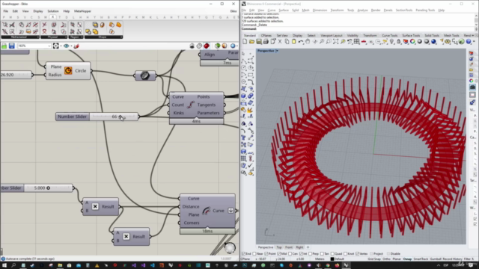
Task: Click the Offset Curve component icon
Action: coord(207,211)
